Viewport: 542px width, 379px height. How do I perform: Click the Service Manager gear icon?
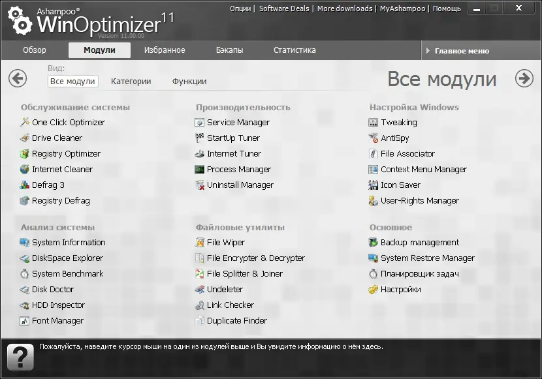(199, 122)
